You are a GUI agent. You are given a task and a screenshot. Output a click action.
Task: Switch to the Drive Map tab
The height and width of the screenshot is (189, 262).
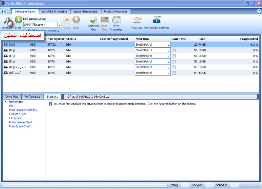click(12, 97)
